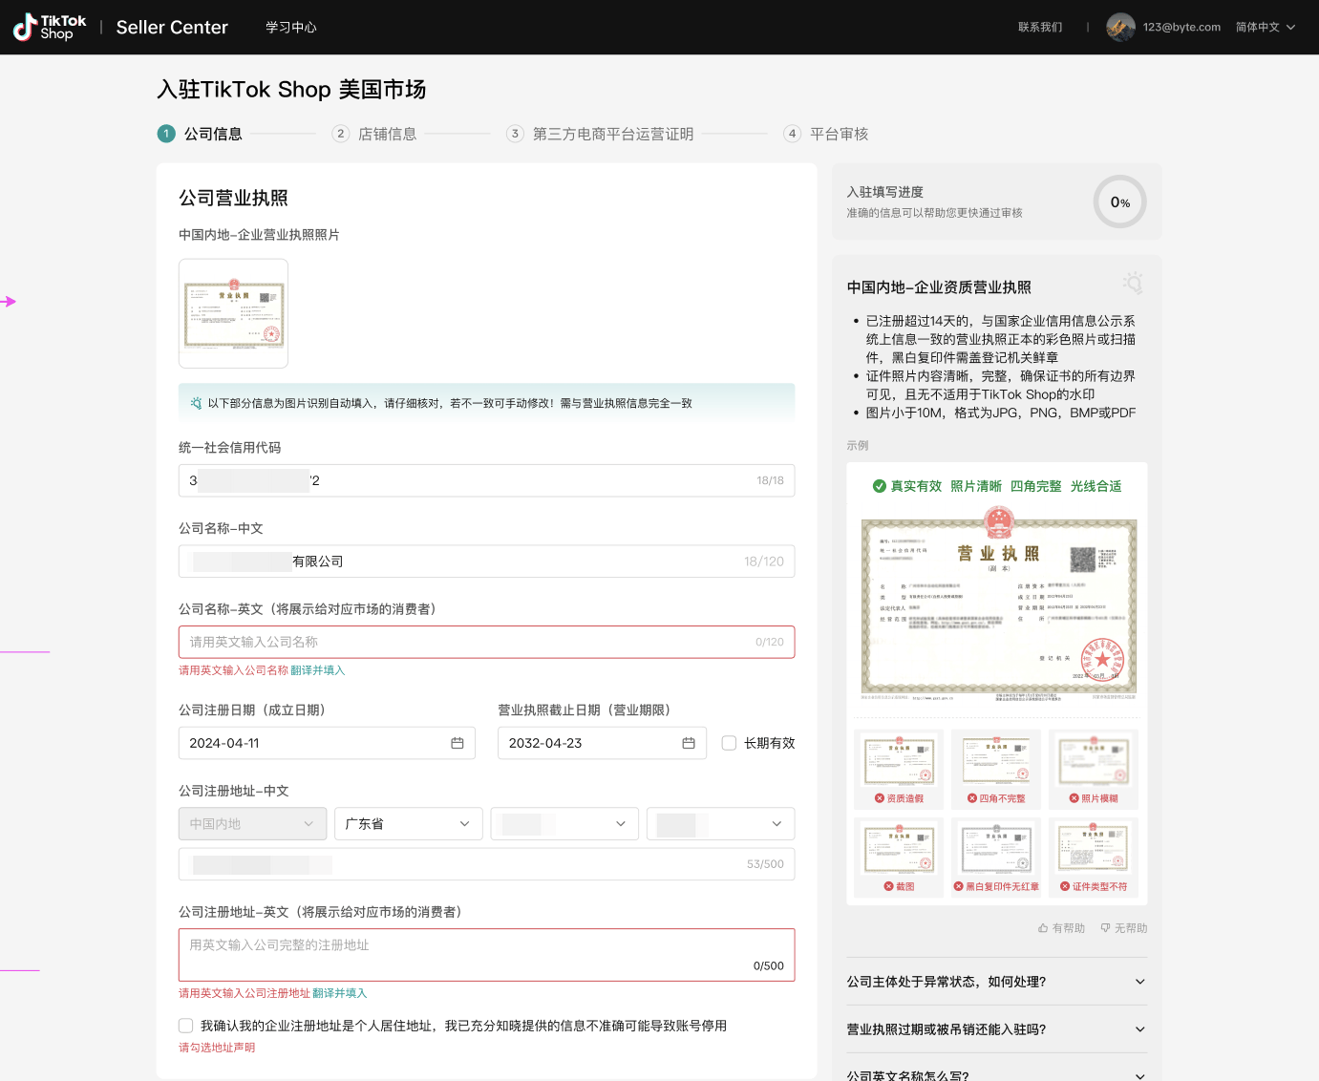This screenshot has height=1081, width=1319.
Task: Click the 联系我们 link
Action: click(1040, 27)
